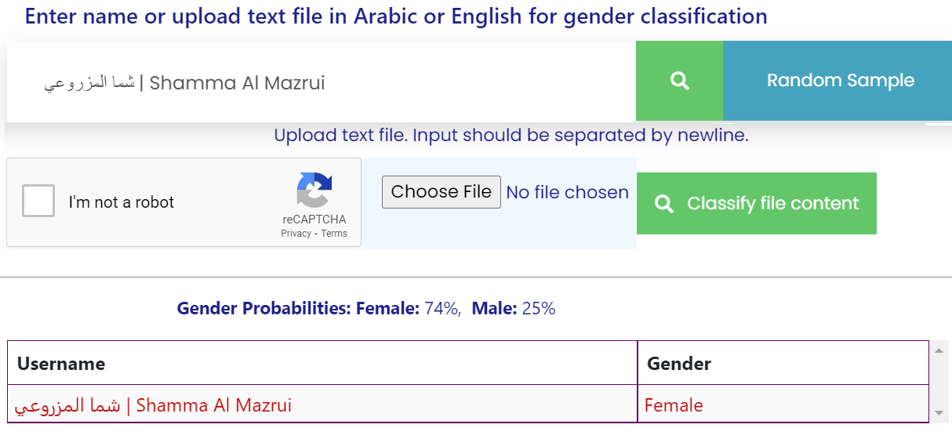Click magnifier icon in Classify file content button

pos(664,204)
